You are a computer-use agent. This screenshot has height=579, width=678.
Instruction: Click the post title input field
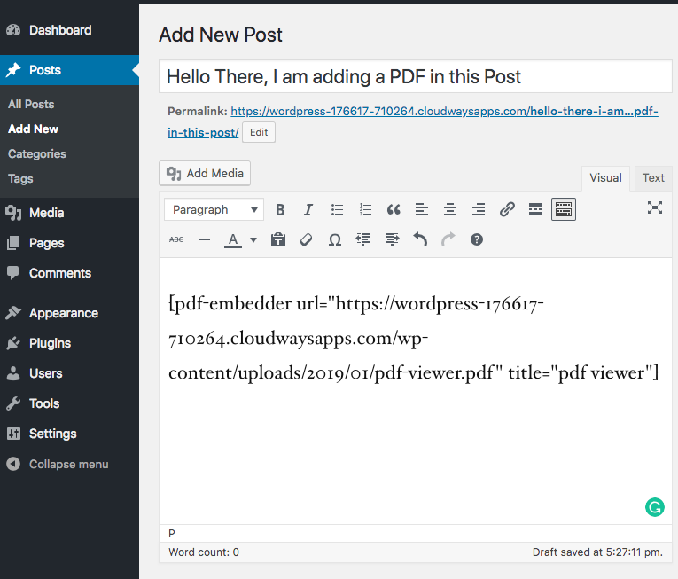click(416, 76)
